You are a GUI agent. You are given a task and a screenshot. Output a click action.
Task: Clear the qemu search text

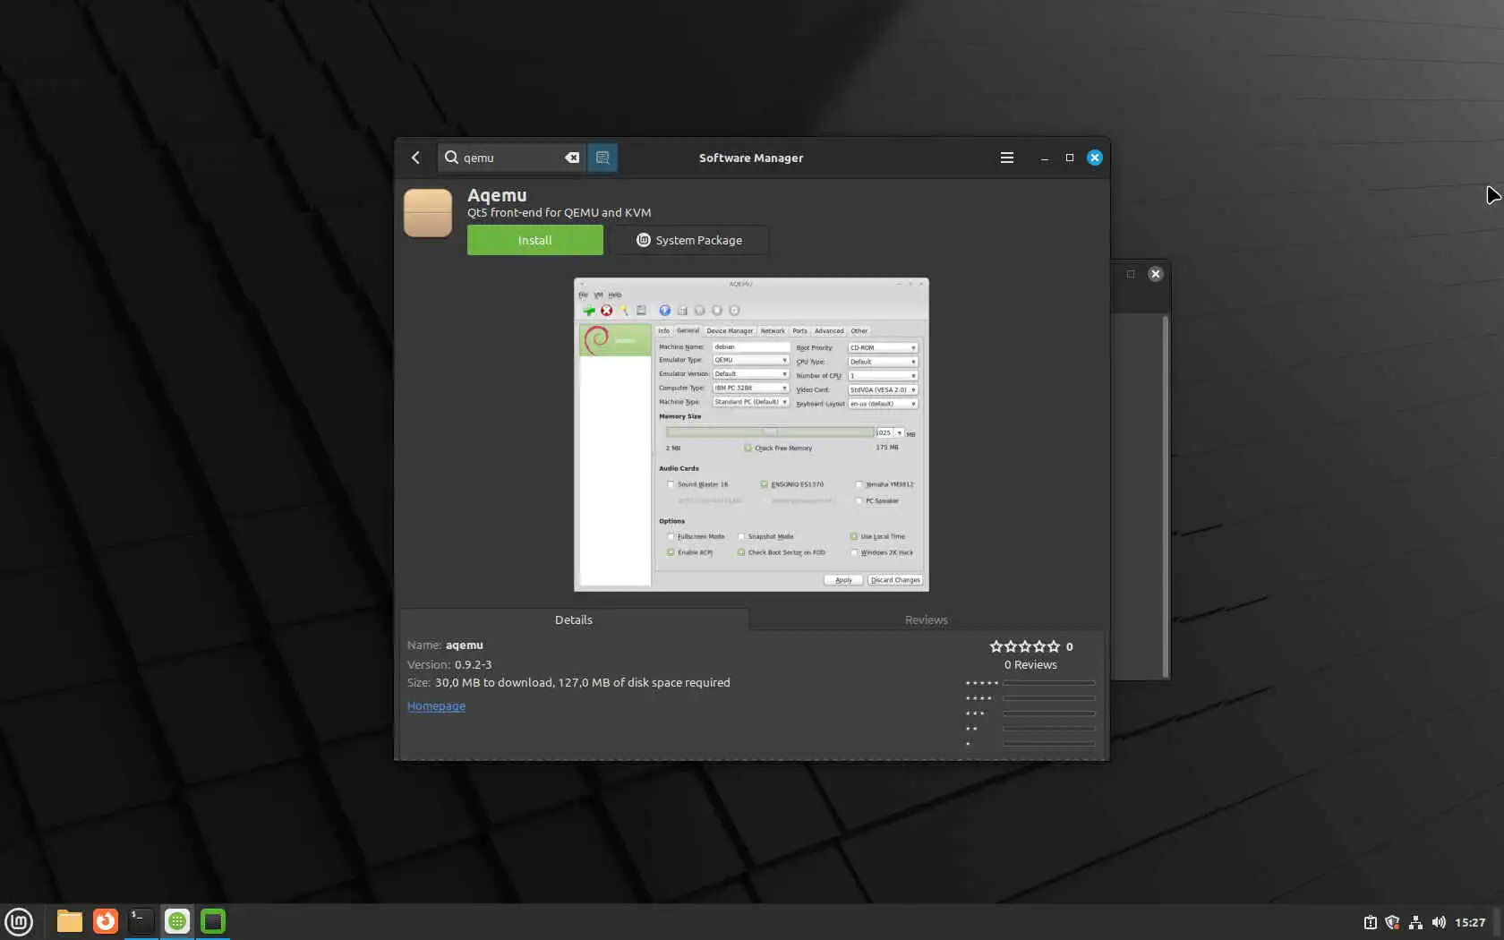pos(571,158)
